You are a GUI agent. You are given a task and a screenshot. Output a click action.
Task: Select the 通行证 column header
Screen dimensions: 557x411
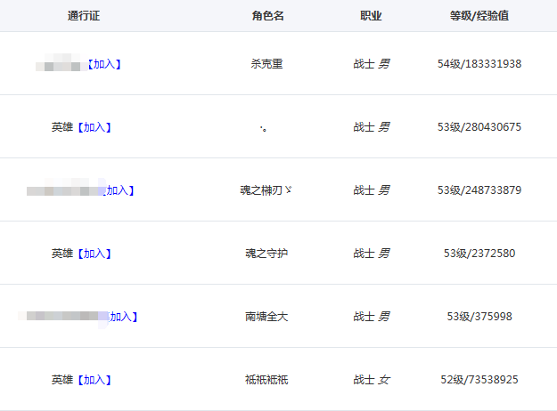click(82, 16)
